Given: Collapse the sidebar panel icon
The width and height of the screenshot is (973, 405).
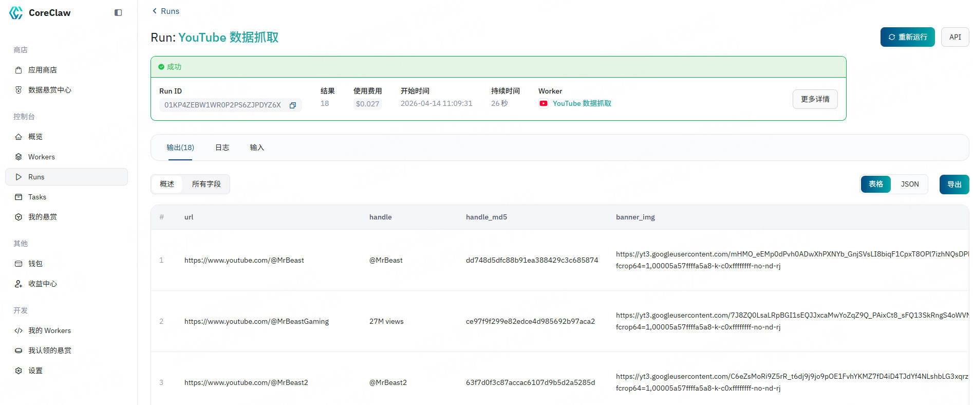Looking at the screenshot, I should pyautogui.click(x=118, y=13).
